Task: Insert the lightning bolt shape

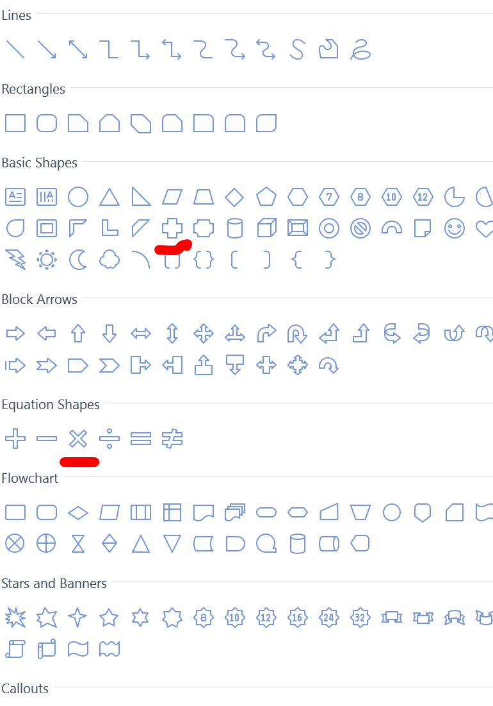Action: [15, 260]
